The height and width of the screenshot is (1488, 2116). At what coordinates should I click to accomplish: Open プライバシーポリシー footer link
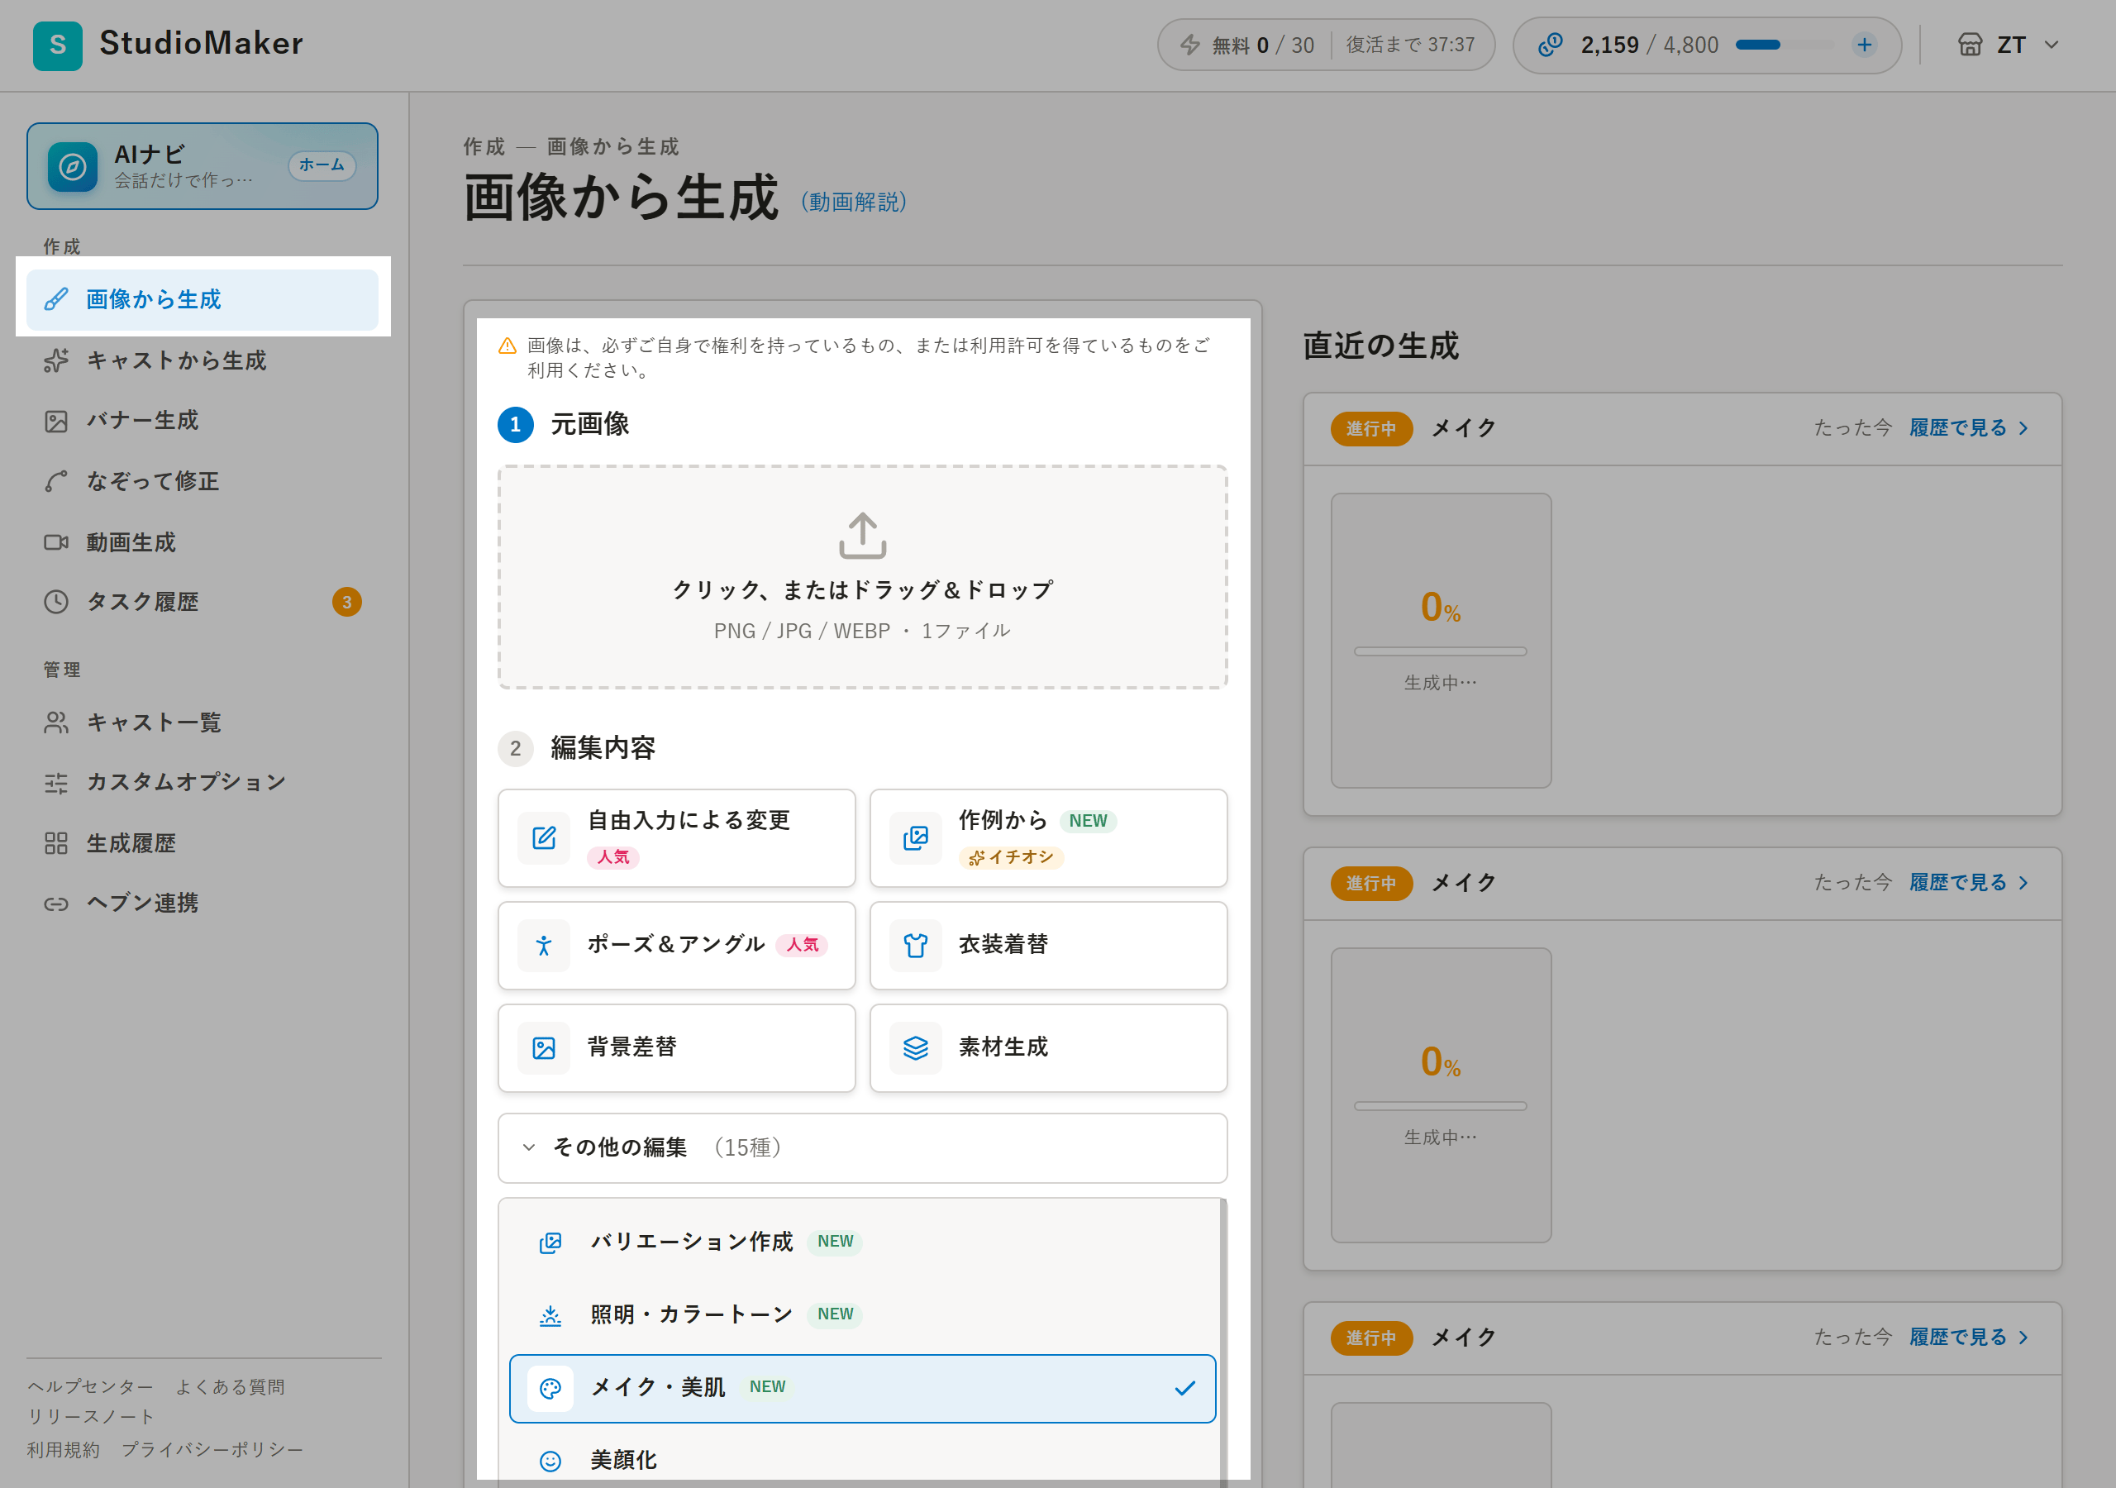pyautogui.click(x=212, y=1450)
